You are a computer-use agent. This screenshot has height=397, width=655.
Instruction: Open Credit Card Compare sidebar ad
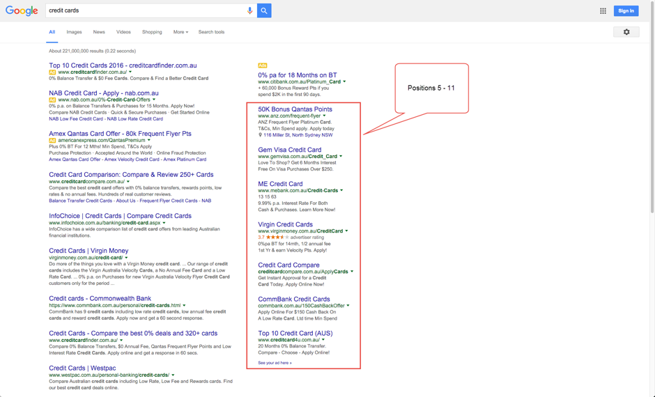point(288,265)
